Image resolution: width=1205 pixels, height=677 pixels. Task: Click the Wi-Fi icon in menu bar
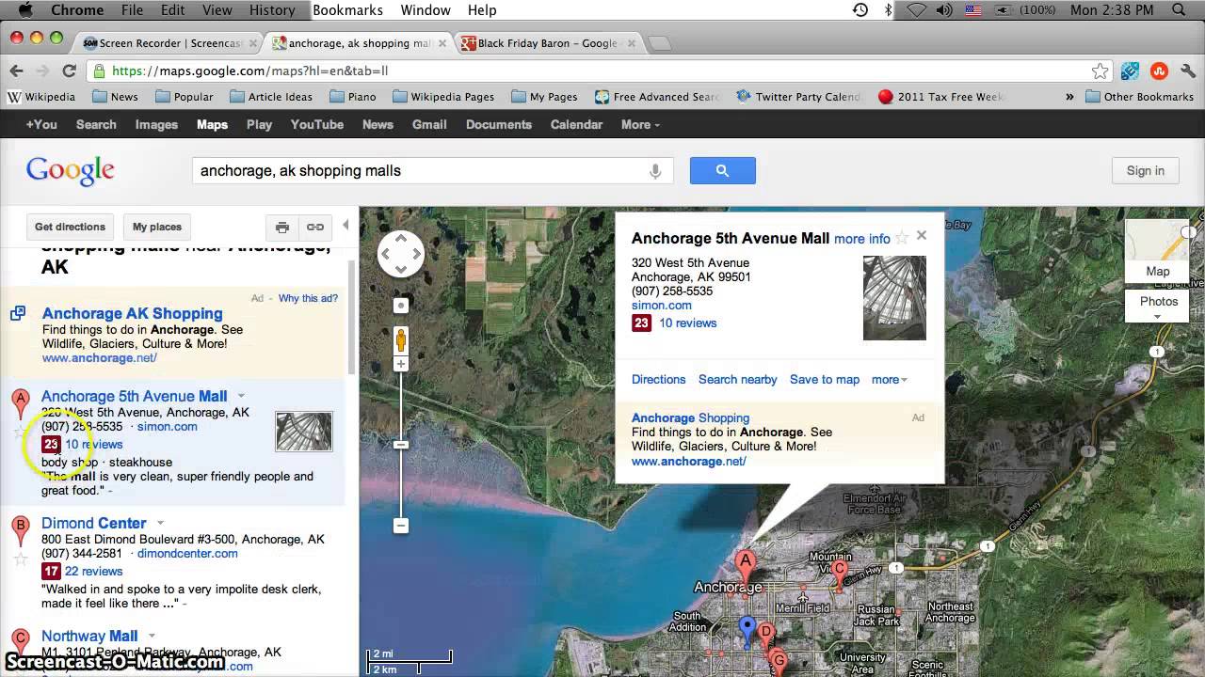point(917,10)
